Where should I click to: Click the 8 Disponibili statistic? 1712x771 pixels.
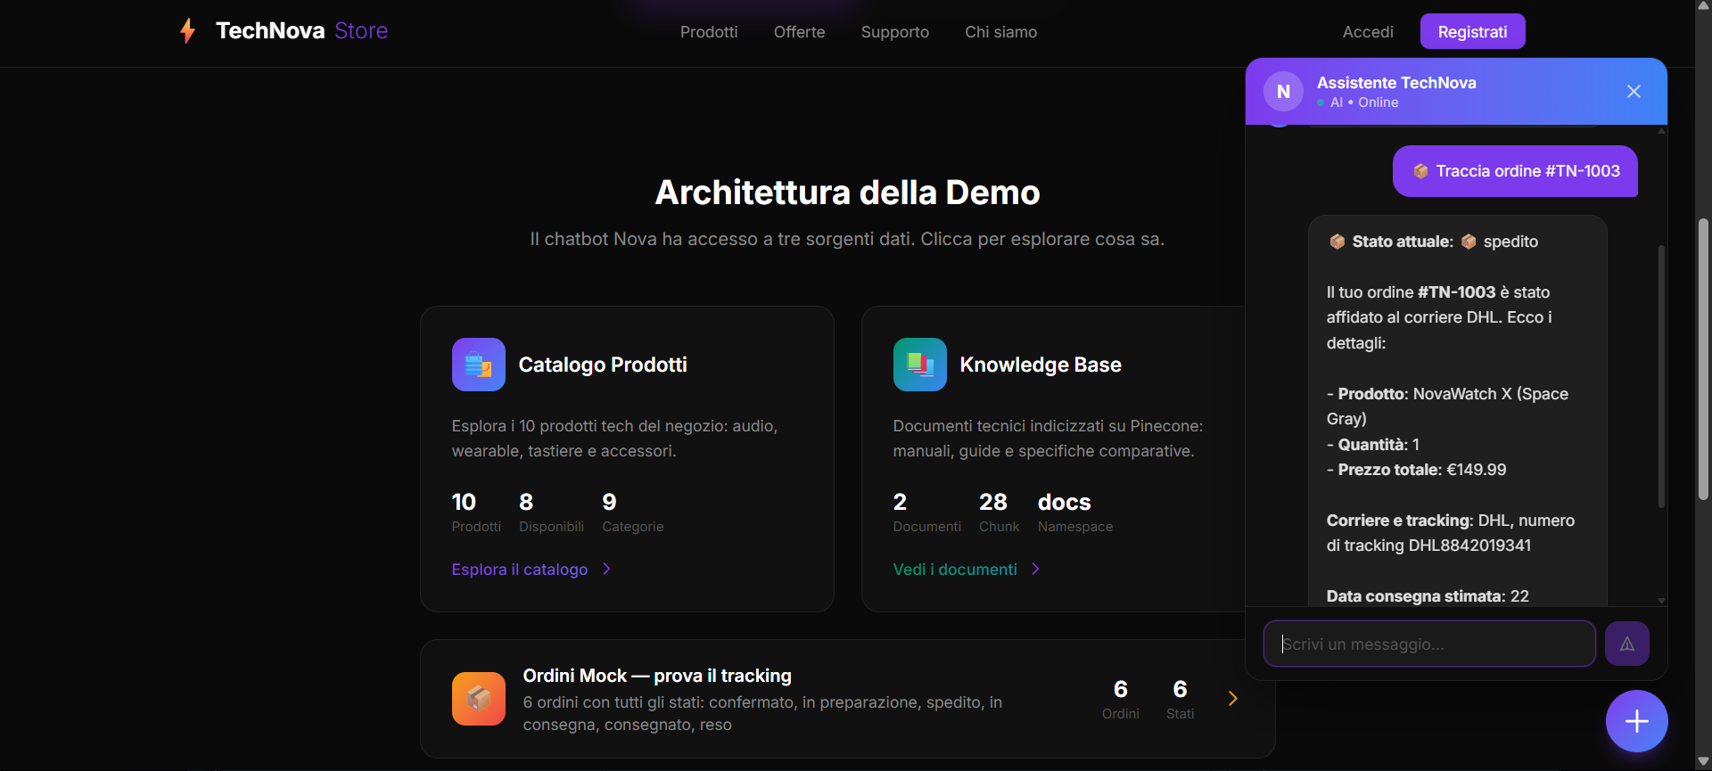coord(551,512)
